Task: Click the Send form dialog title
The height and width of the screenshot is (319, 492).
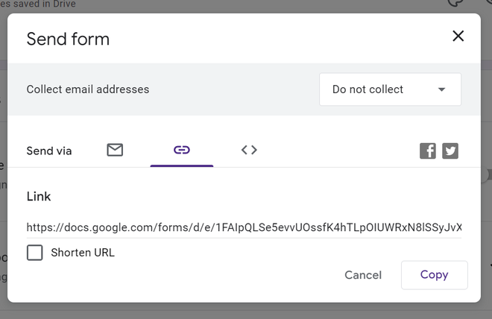Action: [68, 39]
